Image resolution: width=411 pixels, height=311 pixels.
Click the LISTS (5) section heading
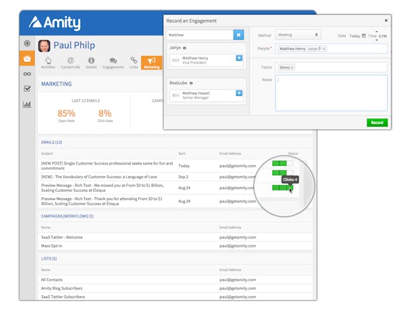(49, 258)
